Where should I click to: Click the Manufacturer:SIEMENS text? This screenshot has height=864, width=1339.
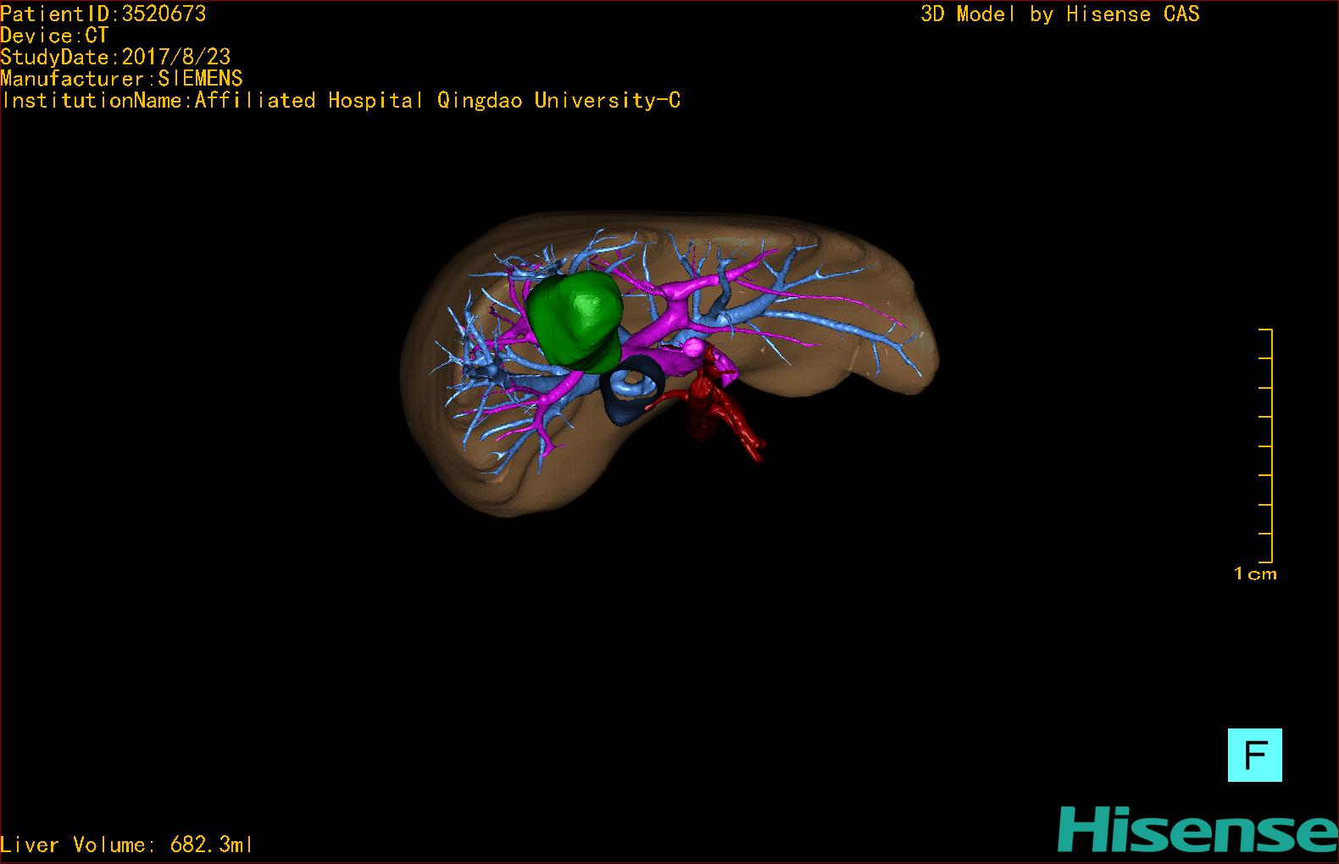coord(121,79)
